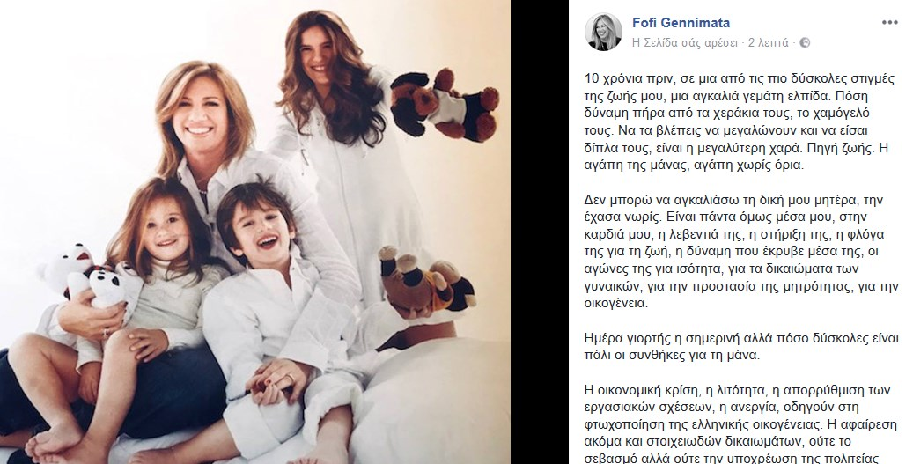Screen dimensions: 913x464
Task: Click the lower brown teddy bear
Action: (x=426, y=278)
